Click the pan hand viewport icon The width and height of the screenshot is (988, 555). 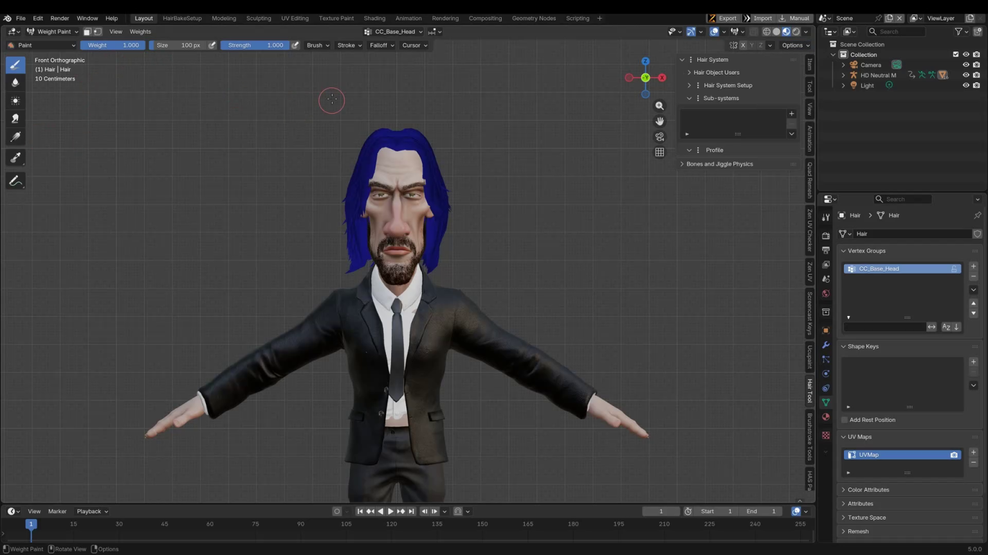click(x=659, y=121)
